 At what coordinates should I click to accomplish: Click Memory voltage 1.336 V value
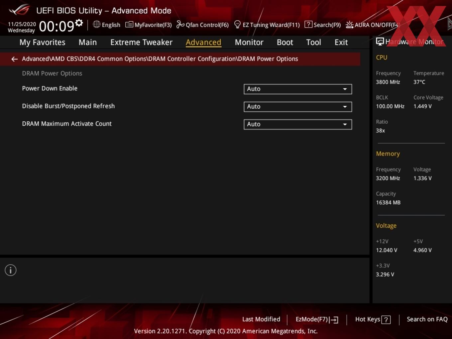click(422, 178)
